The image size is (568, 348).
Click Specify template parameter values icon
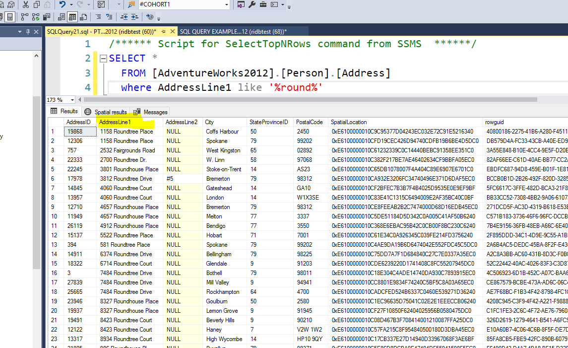click(x=150, y=17)
